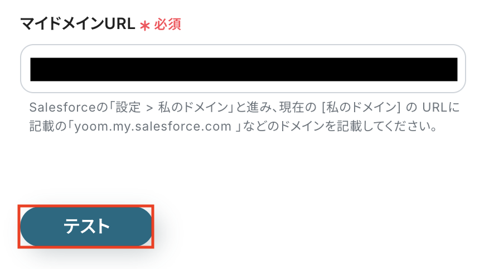The image size is (494, 269).
Task: Click the テスト button
Action: (86, 227)
